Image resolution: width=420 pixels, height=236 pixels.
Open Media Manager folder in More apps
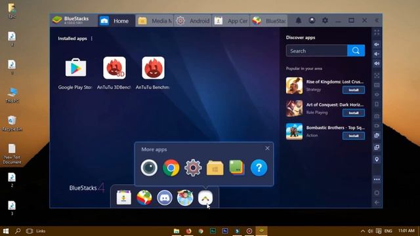215,168
